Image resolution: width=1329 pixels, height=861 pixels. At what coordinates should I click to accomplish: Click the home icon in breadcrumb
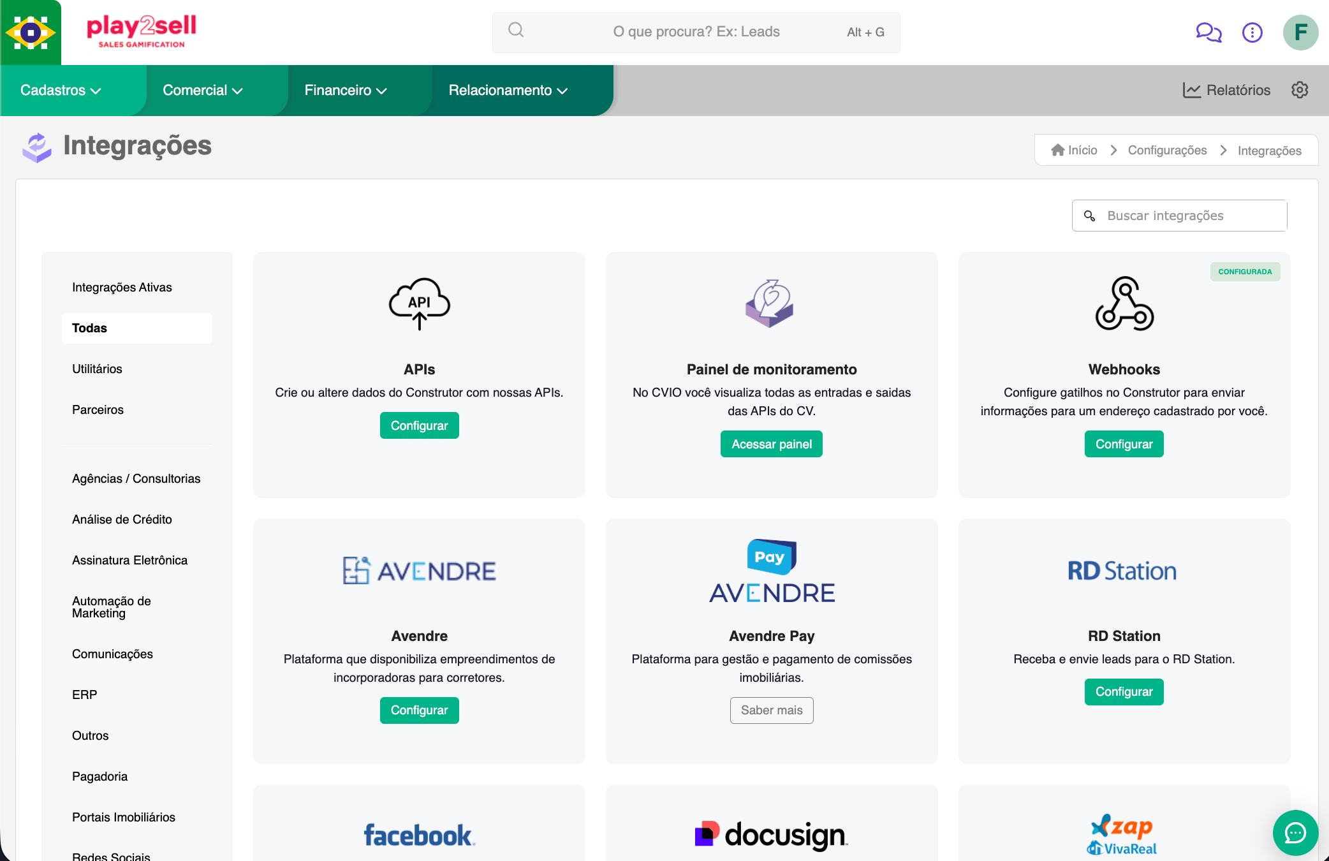(x=1058, y=150)
